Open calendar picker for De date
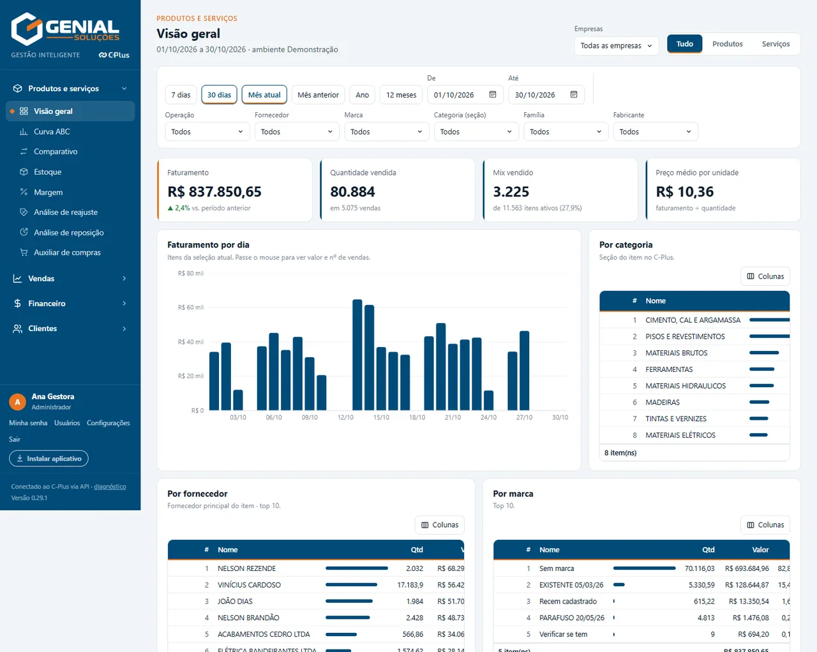 (493, 94)
